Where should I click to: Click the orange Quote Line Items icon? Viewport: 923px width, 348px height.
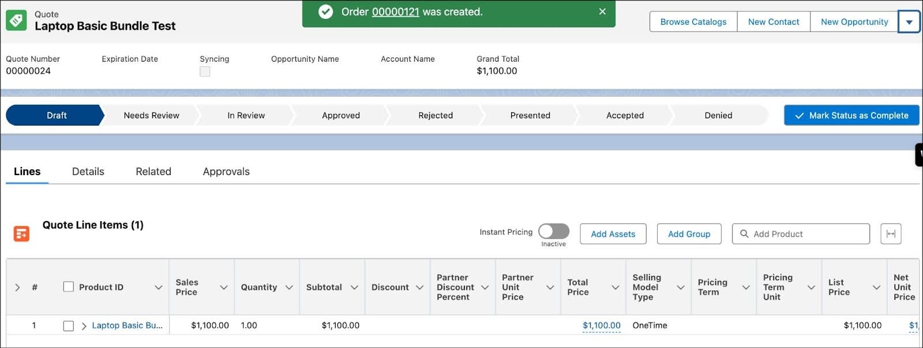pos(21,233)
